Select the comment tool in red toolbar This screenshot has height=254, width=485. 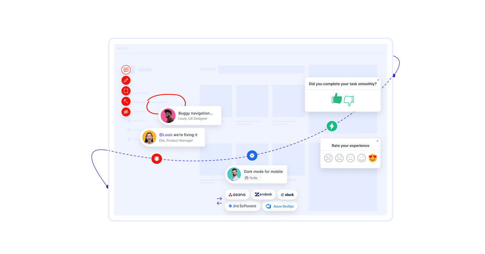pyautogui.click(x=126, y=70)
